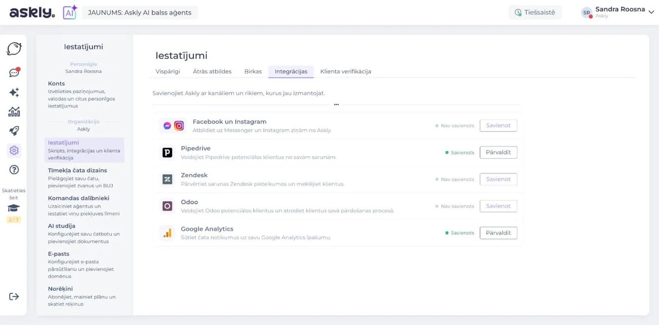Switch to the Vispārīgi tab
Screen dimensions: 659x325
point(168,71)
